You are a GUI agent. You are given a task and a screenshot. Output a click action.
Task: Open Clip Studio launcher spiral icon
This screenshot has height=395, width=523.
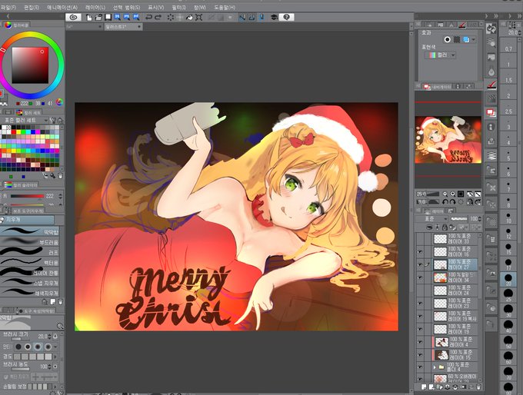[73, 18]
